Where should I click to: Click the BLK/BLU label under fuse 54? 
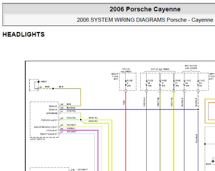[x=182, y=102]
